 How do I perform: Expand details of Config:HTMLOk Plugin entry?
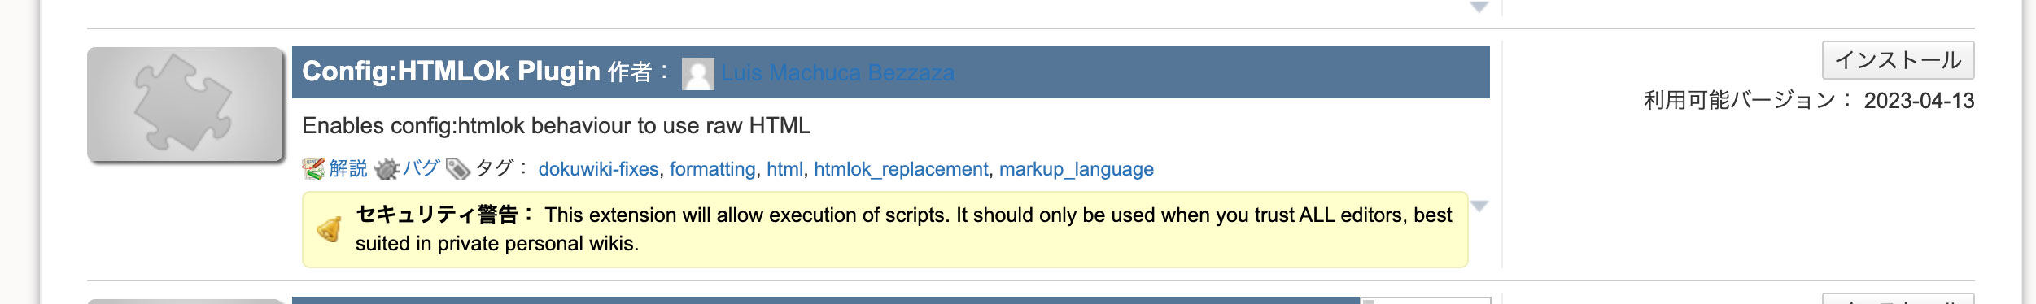[1479, 206]
